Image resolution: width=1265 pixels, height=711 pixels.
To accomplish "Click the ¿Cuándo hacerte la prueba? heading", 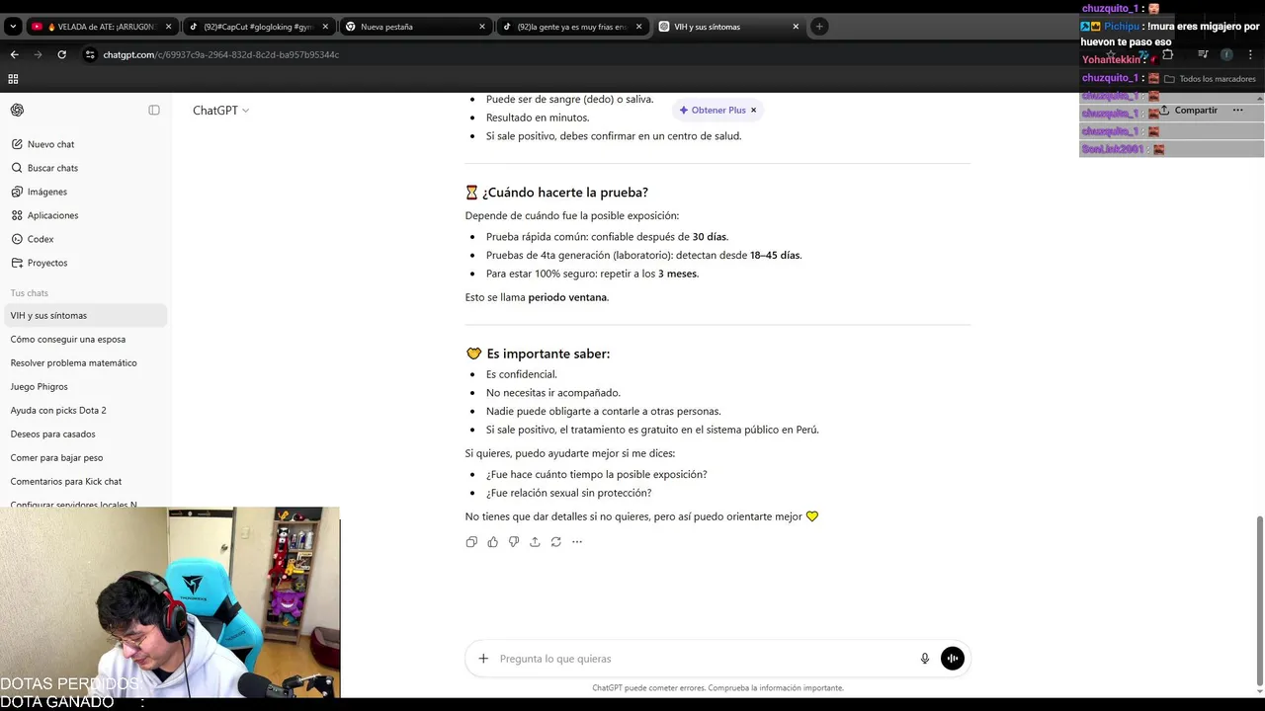I will pos(556,193).
